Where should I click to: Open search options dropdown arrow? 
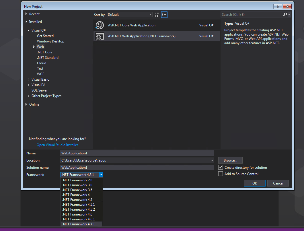pyautogui.click(x=289, y=15)
